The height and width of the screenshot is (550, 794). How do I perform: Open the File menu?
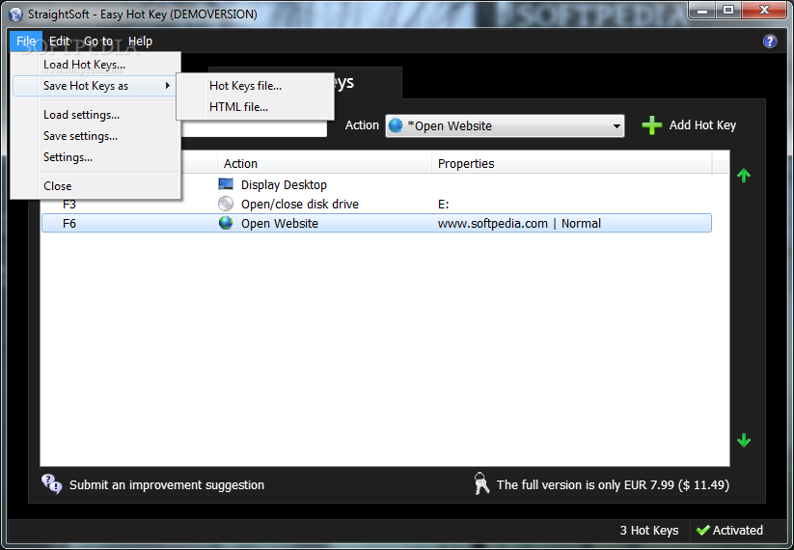tap(26, 41)
